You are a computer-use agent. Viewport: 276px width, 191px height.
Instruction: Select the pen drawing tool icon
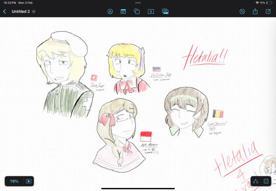coord(110,12)
